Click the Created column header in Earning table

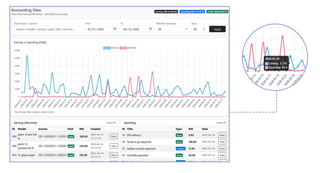coord(95,129)
